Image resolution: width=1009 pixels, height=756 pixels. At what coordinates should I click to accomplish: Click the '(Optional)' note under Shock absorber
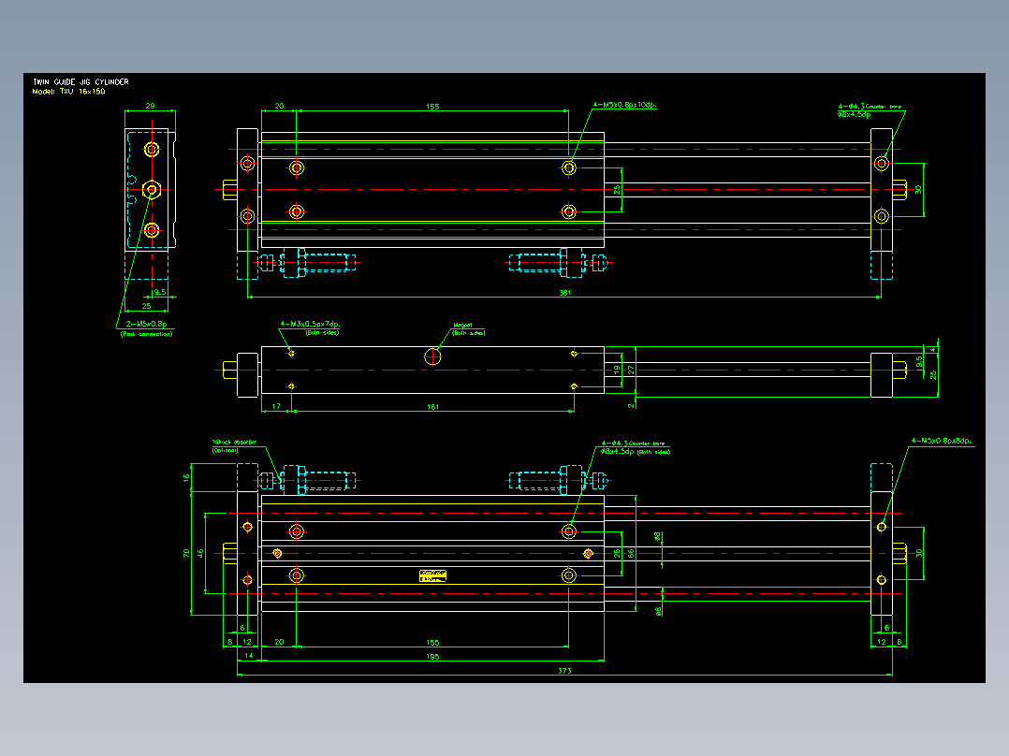click(226, 450)
